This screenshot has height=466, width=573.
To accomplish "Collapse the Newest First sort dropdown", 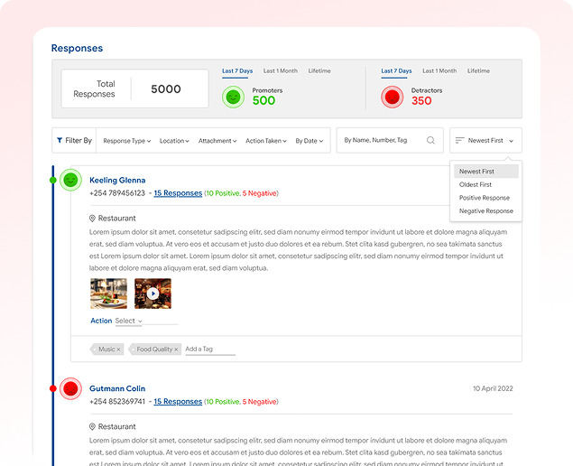I will [x=486, y=141].
